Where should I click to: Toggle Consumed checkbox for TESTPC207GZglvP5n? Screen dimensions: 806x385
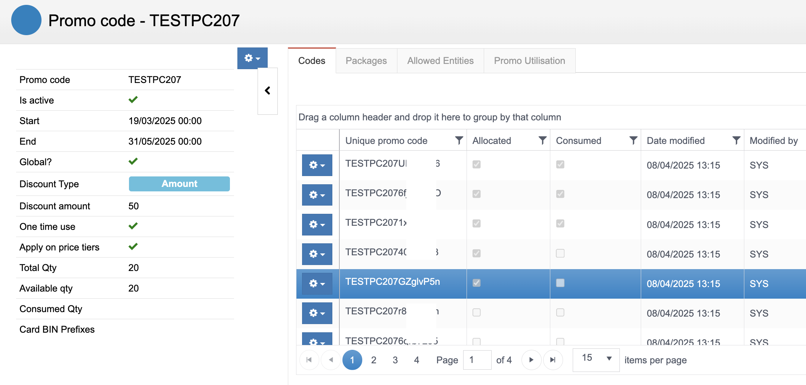(560, 283)
